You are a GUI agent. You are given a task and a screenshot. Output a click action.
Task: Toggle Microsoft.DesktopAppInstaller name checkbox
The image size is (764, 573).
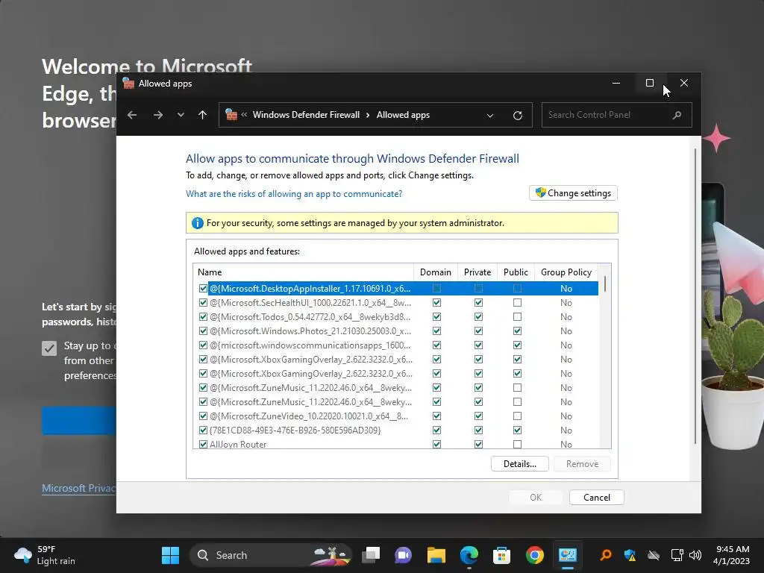203,289
